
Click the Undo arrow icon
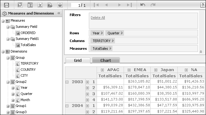tap(143, 5)
